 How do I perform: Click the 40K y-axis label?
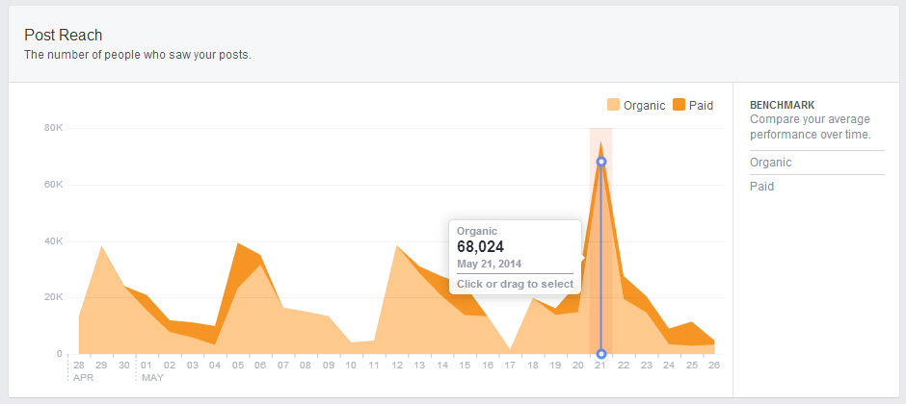pos(53,241)
